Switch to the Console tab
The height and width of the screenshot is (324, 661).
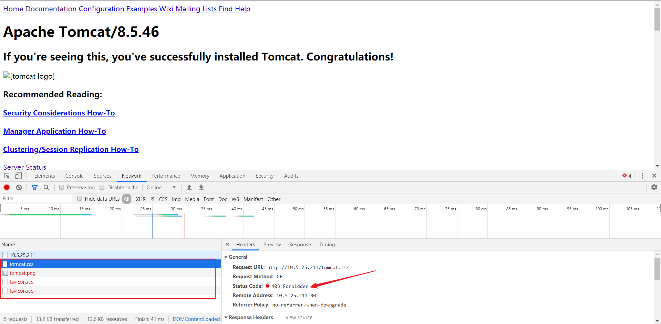[x=74, y=176]
